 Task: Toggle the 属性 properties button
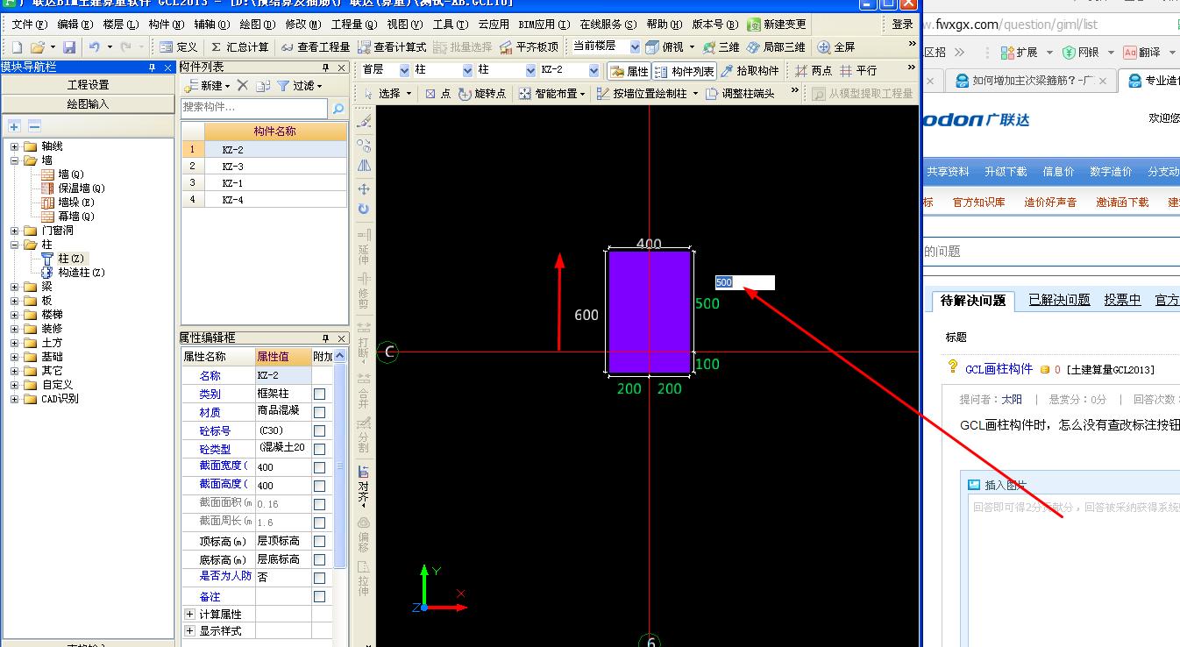click(629, 71)
